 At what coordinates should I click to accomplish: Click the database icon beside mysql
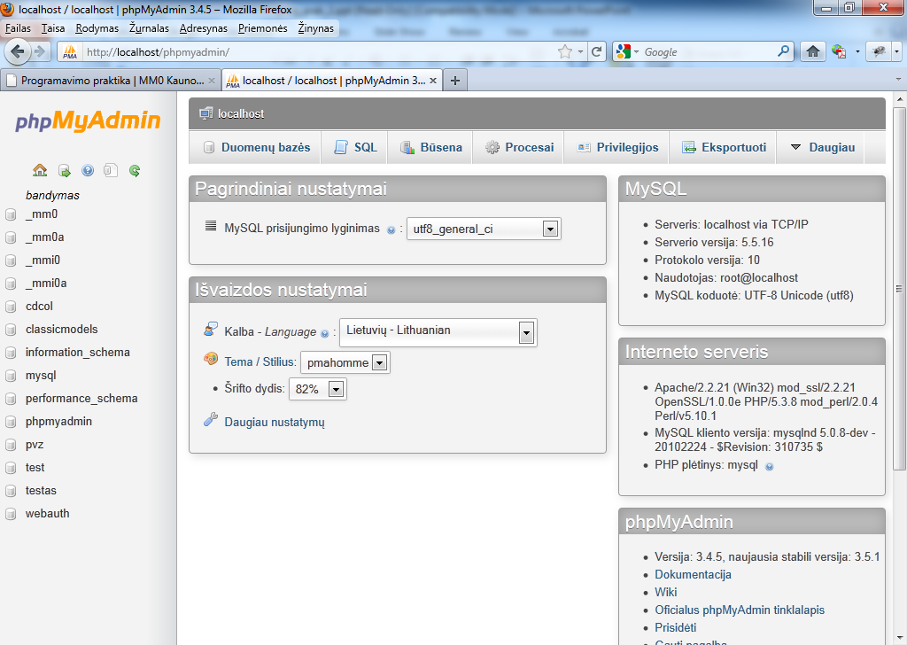pyautogui.click(x=11, y=376)
